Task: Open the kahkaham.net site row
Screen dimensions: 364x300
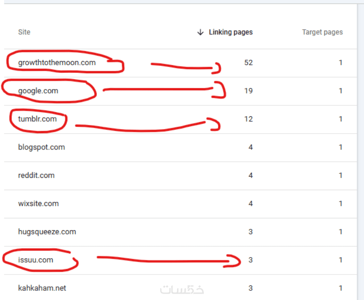Action: (42, 289)
